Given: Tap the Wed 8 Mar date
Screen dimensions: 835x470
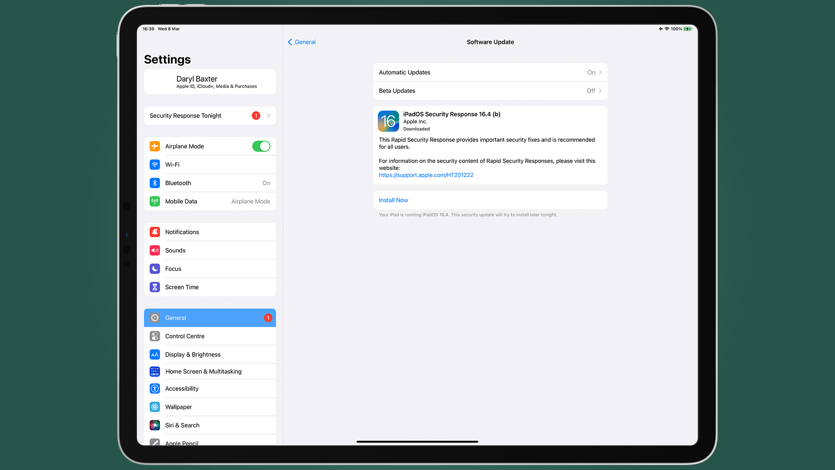Looking at the screenshot, I should pos(169,29).
